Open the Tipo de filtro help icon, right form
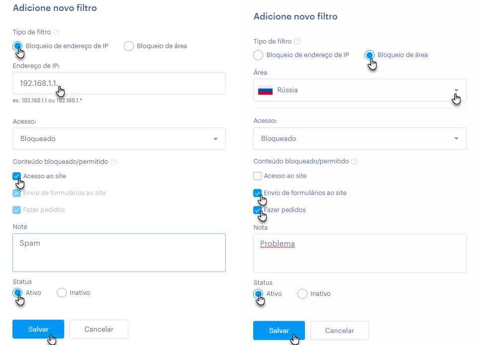Image resolution: width=481 pixels, height=345 pixels. click(297, 41)
